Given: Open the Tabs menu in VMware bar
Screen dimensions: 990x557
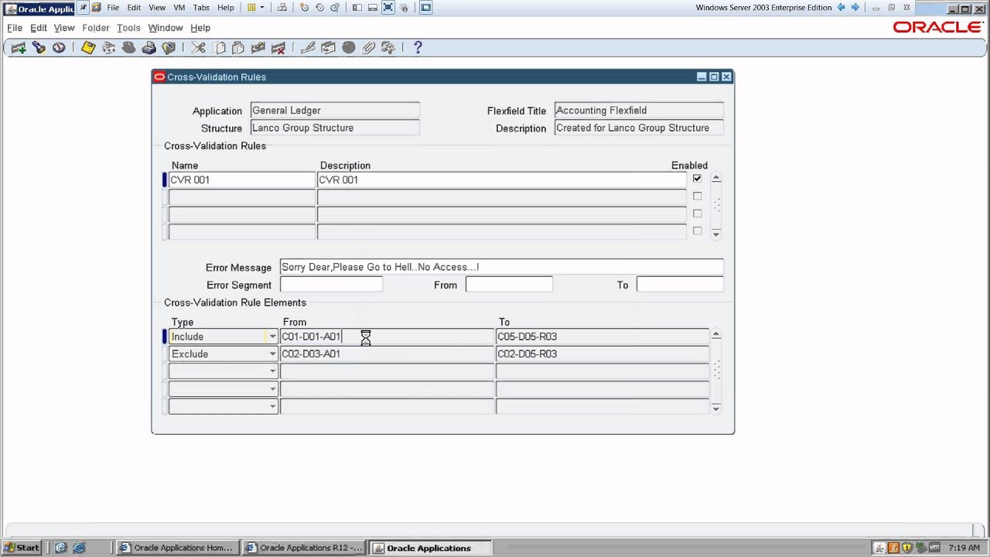Looking at the screenshot, I should (201, 8).
